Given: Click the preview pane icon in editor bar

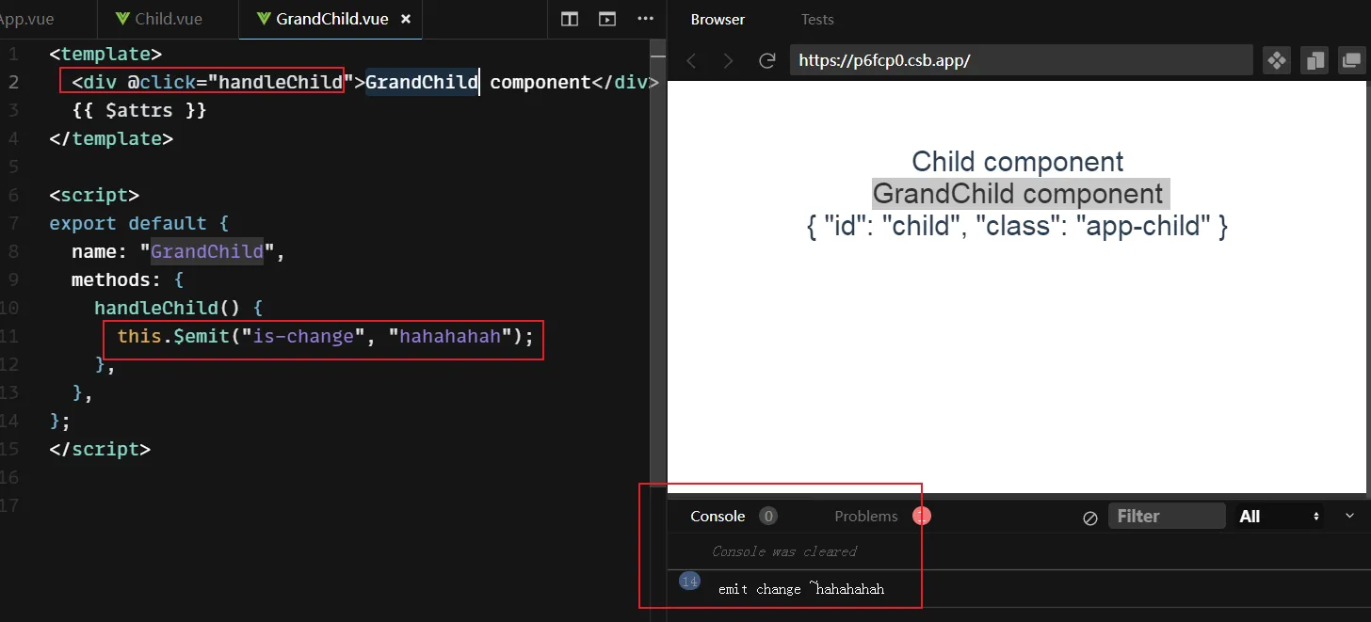Looking at the screenshot, I should 607,19.
